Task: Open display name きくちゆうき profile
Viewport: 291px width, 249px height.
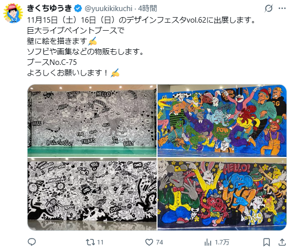Action: point(50,9)
